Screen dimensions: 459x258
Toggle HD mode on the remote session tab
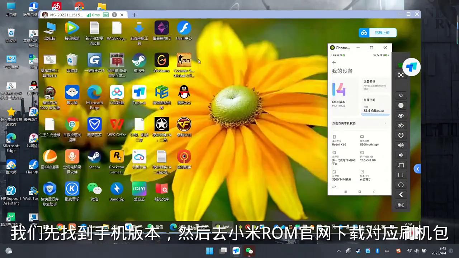coord(105,15)
